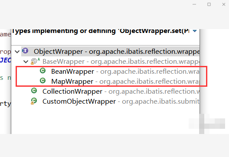Click the org.apache.ibatis.submit package text
229x157 pixels.
[160, 101]
